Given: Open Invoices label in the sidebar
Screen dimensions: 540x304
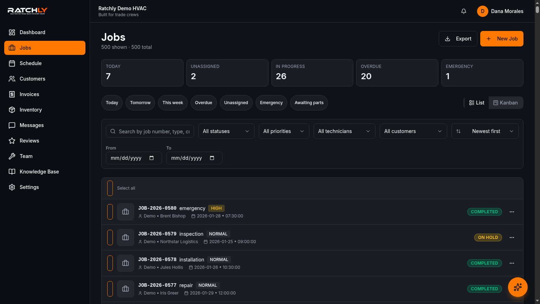Looking at the screenshot, I should click(29, 94).
